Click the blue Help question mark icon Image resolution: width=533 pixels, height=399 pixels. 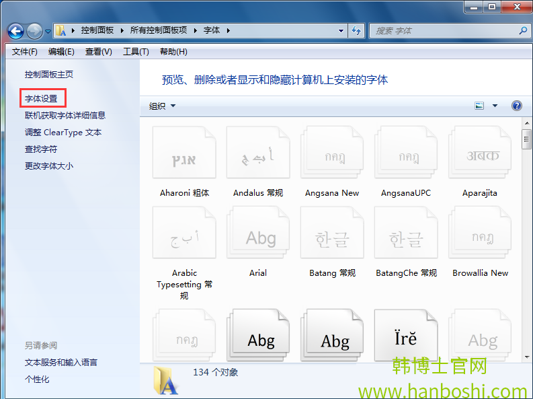click(x=516, y=106)
